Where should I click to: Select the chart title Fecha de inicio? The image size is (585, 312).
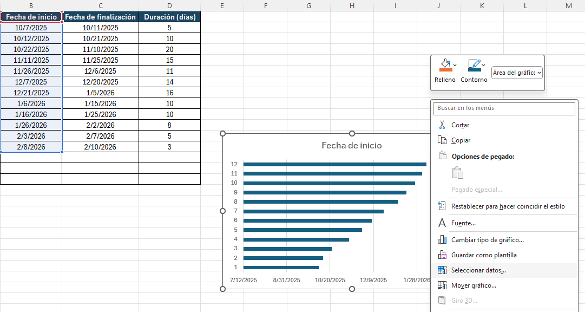(x=351, y=145)
